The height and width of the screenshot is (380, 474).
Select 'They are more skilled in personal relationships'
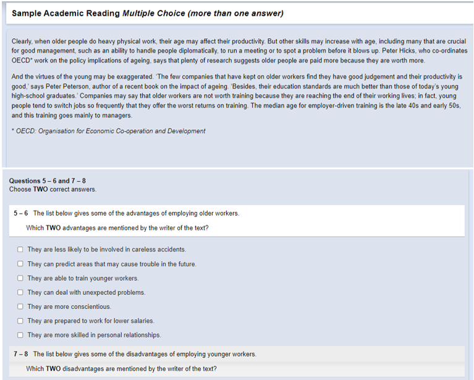[20, 335]
